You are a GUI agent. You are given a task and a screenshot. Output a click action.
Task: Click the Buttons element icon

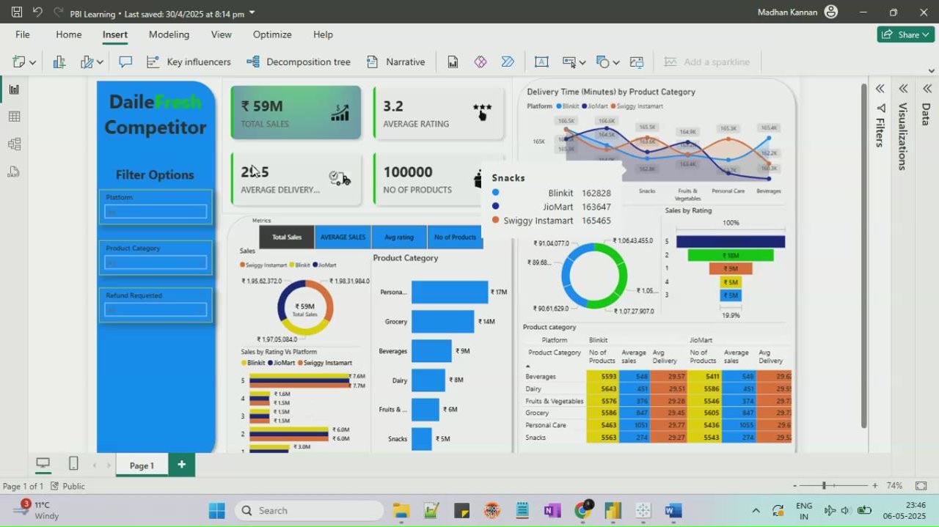click(x=569, y=62)
